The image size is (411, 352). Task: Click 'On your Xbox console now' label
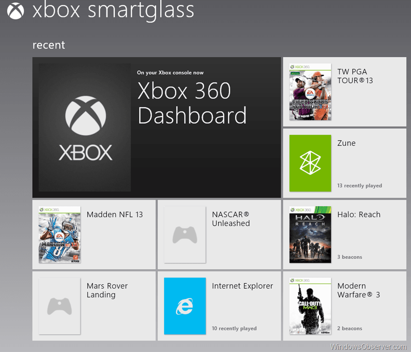point(170,72)
